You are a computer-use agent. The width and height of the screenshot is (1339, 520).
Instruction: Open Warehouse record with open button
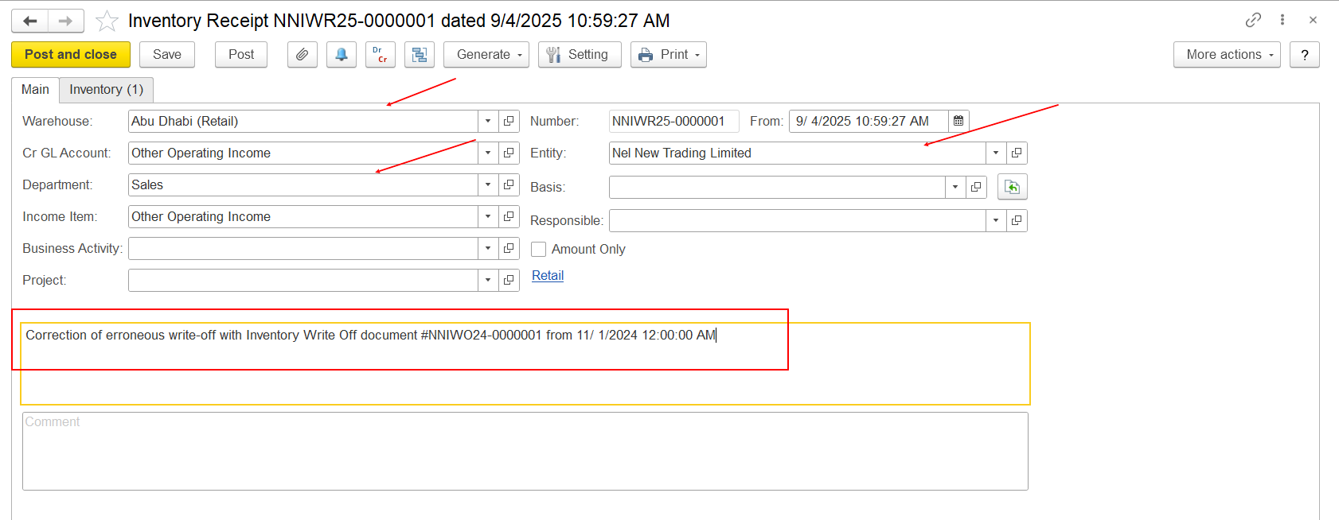pos(509,121)
